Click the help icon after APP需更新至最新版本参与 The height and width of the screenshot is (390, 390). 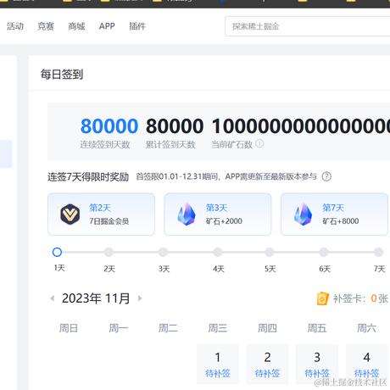(x=326, y=176)
